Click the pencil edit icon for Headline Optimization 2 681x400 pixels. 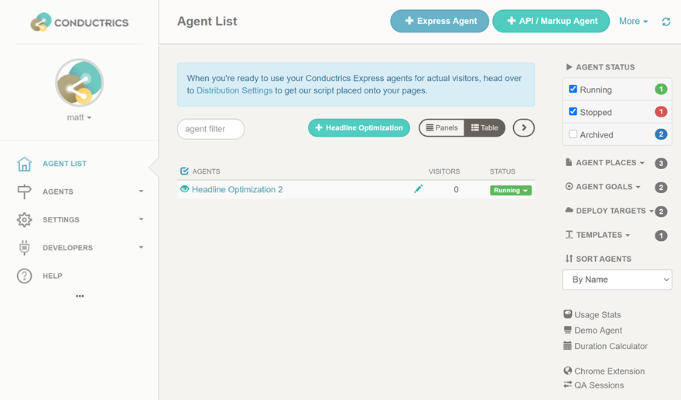point(418,189)
